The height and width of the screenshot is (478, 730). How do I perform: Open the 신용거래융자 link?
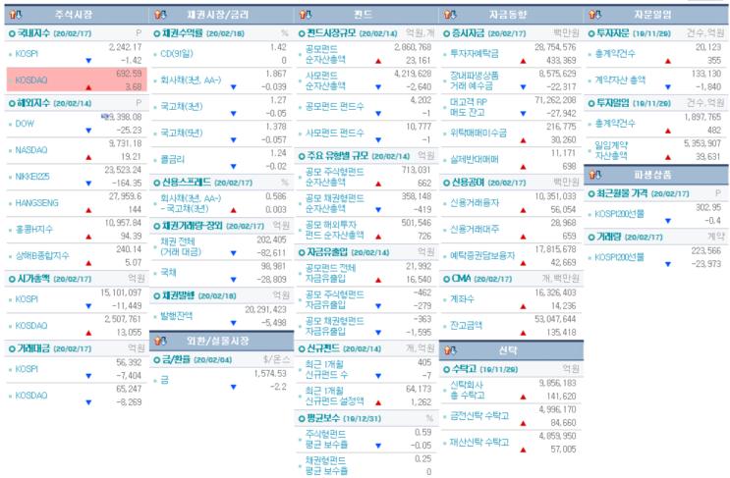[x=474, y=203]
